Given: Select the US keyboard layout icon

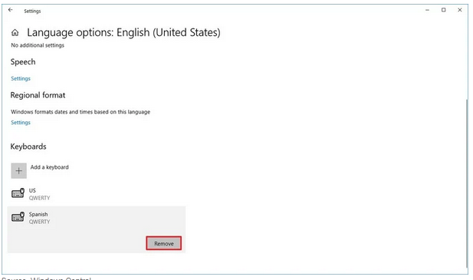Looking at the screenshot, I should [x=18, y=193].
